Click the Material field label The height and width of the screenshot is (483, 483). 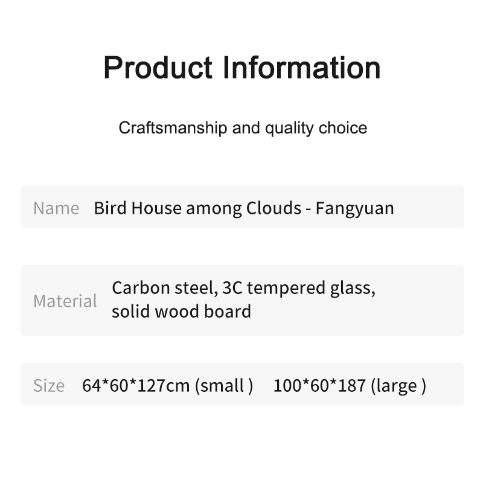pyautogui.click(x=65, y=301)
